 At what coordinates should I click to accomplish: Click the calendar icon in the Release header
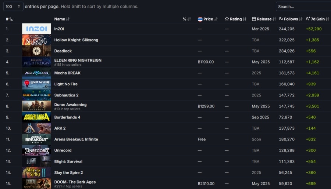click(x=254, y=19)
